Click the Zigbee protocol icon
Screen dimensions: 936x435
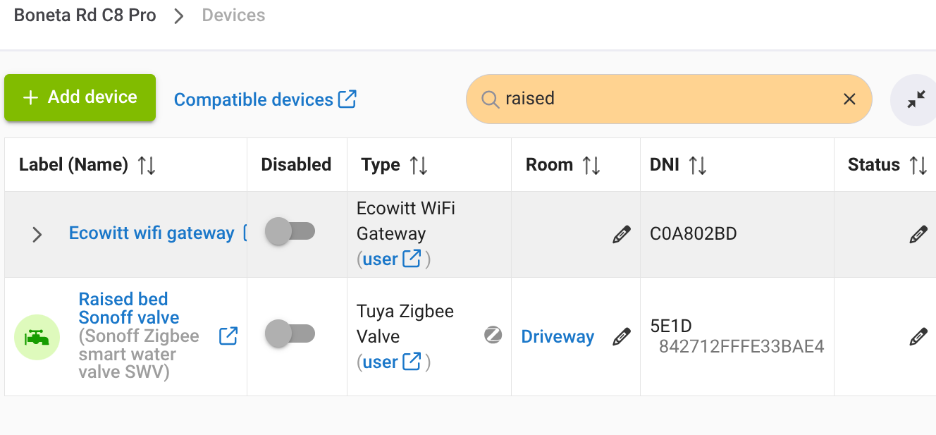tap(493, 336)
